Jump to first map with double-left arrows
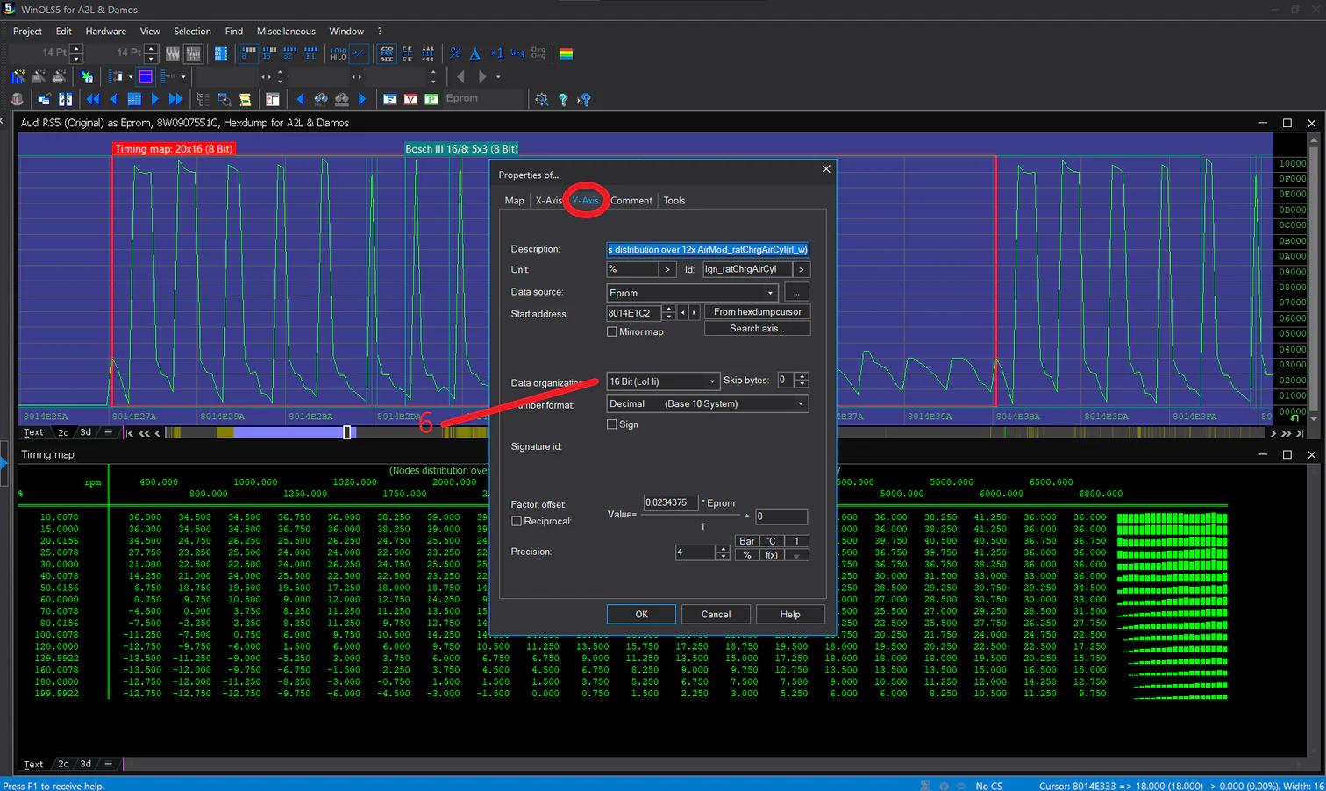 click(93, 99)
